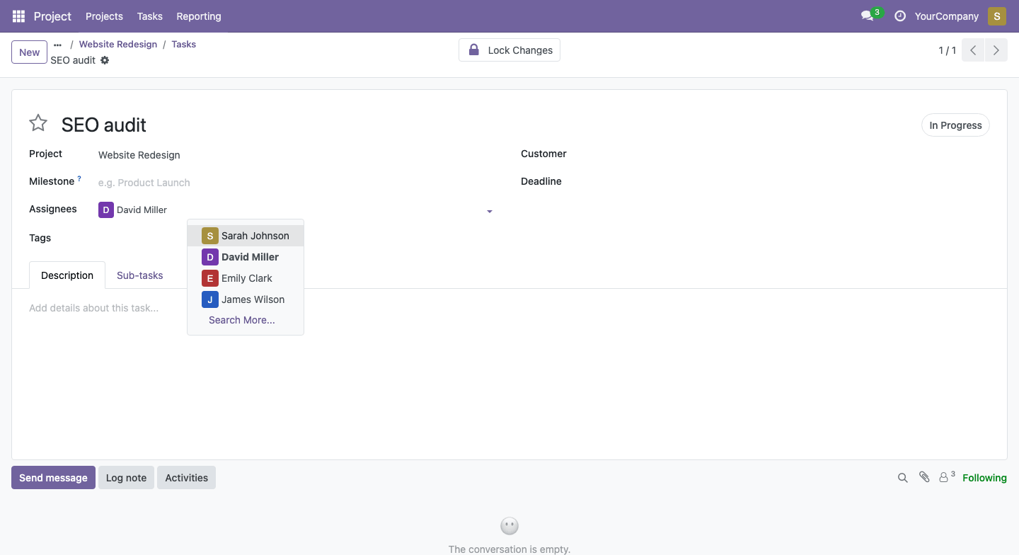Image resolution: width=1019 pixels, height=555 pixels.
Task: Click the previous record arrow
Action: point(973,50)
